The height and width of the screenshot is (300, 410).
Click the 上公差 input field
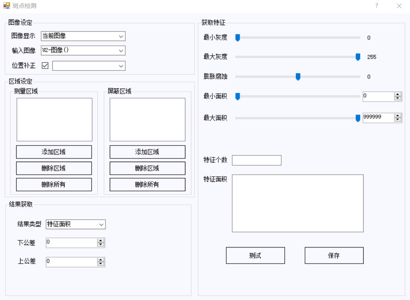pyautogui.click(x=72, y=262)
